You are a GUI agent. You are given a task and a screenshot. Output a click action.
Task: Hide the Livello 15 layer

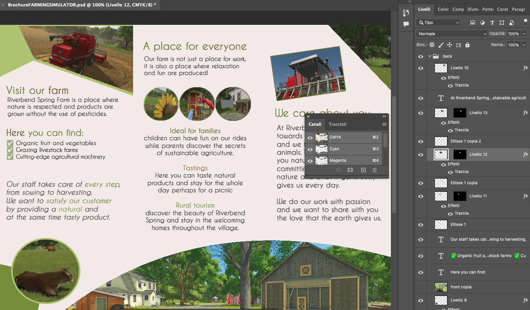pyautogui.click(x=421, y=68)
